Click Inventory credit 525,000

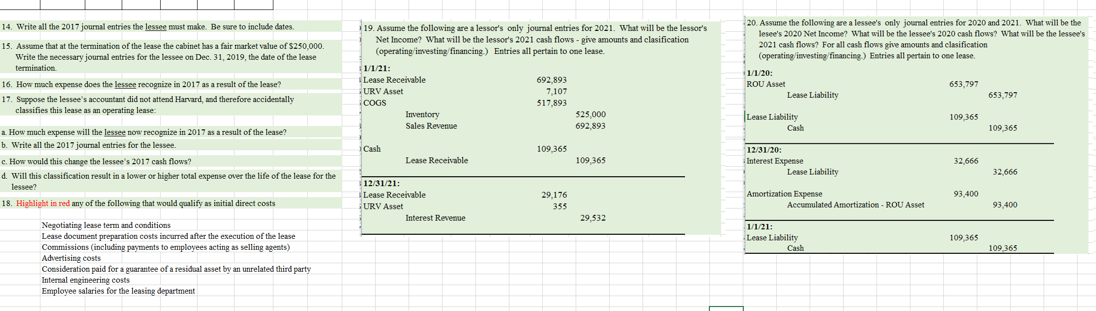coord(591,114)
